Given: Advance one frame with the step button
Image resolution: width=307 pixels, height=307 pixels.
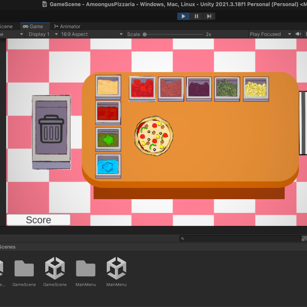Looking at the screenshot, I should [x=209, y=16].
